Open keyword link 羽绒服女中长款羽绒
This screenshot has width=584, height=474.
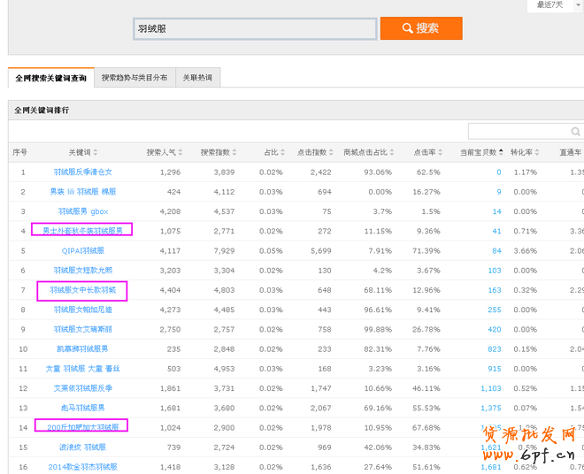click(x=82, y=289)
